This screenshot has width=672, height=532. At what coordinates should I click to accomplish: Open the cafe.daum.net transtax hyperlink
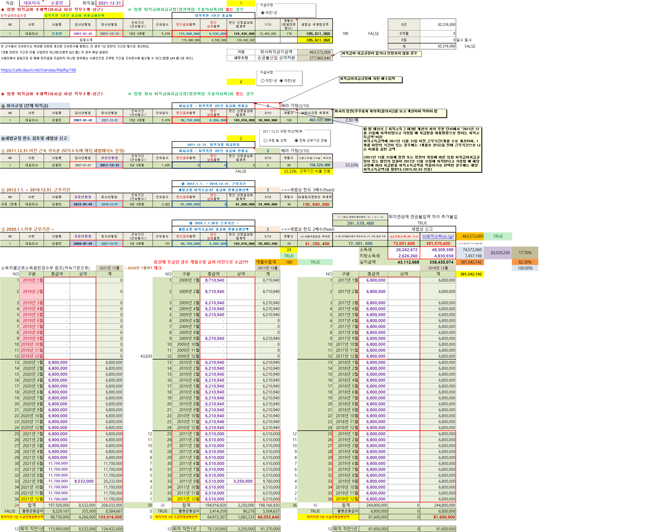tap(38, 70)
